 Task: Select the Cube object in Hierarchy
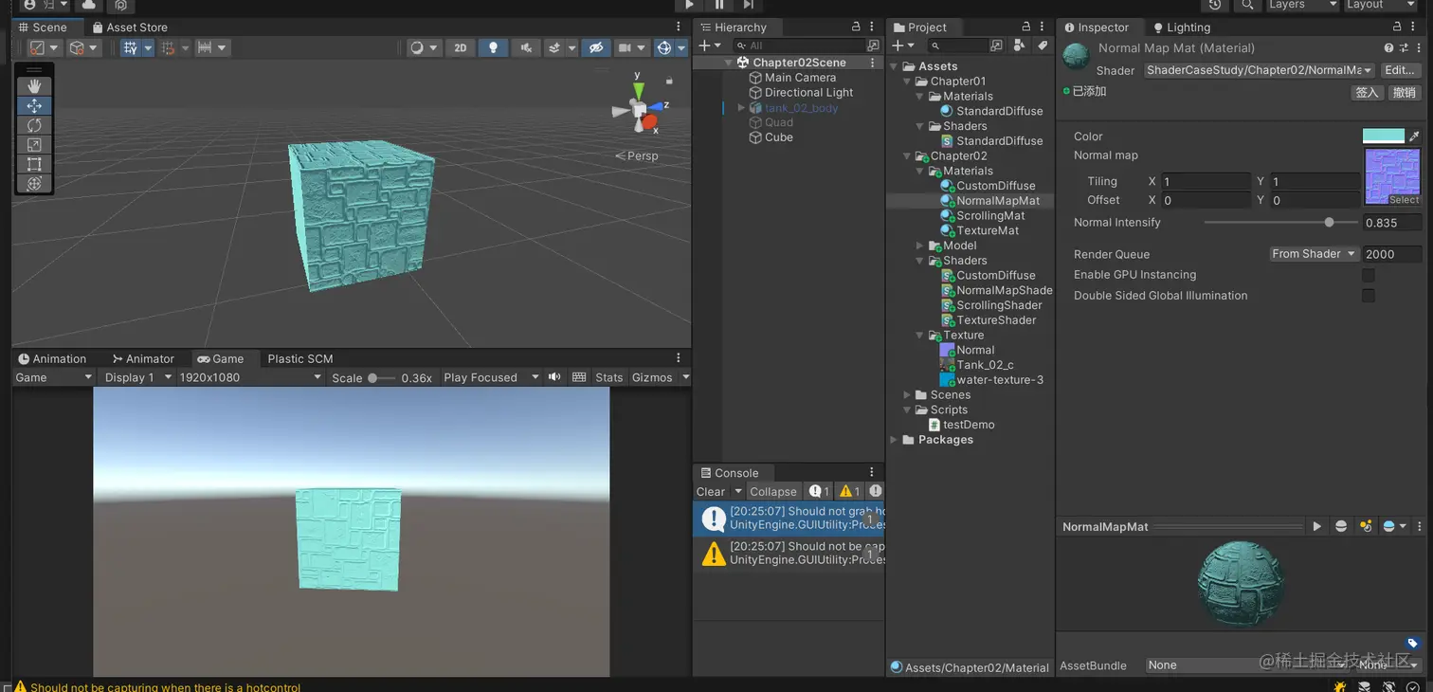pyautogui.click(x=778, y=137)
